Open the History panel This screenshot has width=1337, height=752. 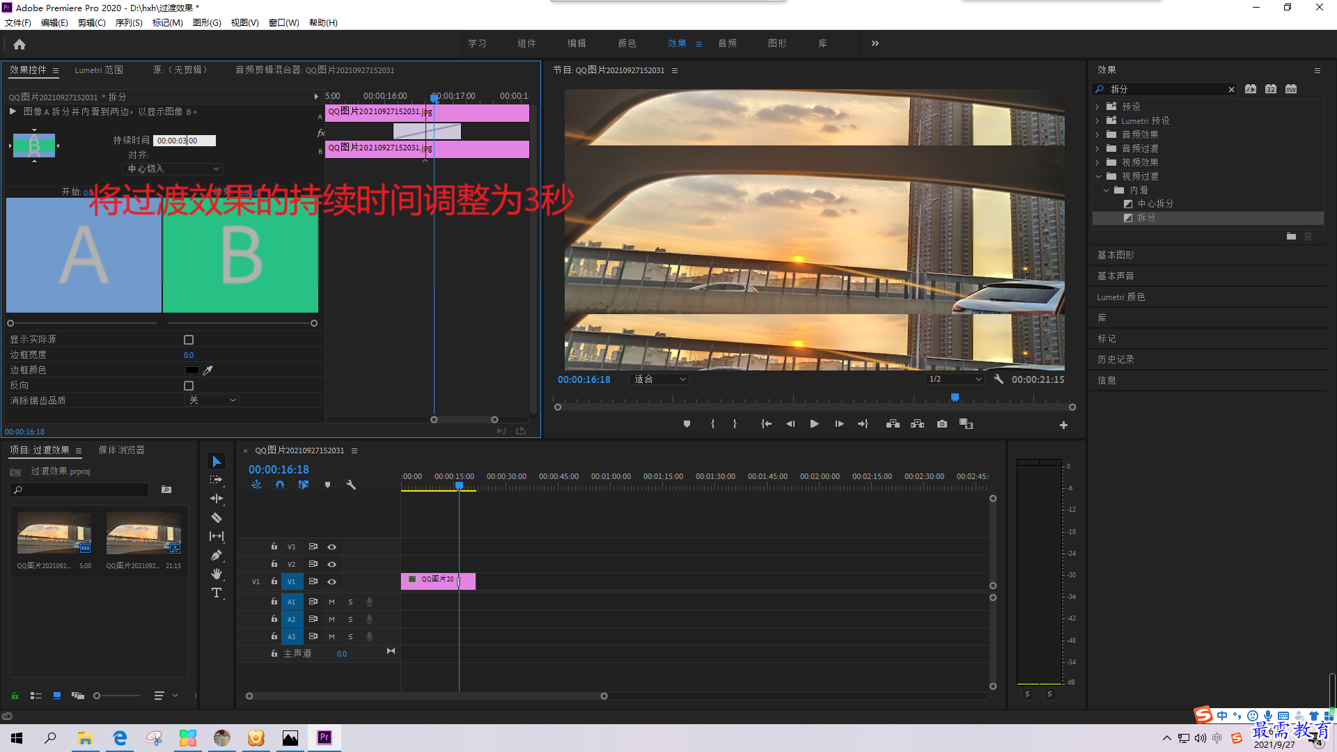pos(1116,360)
